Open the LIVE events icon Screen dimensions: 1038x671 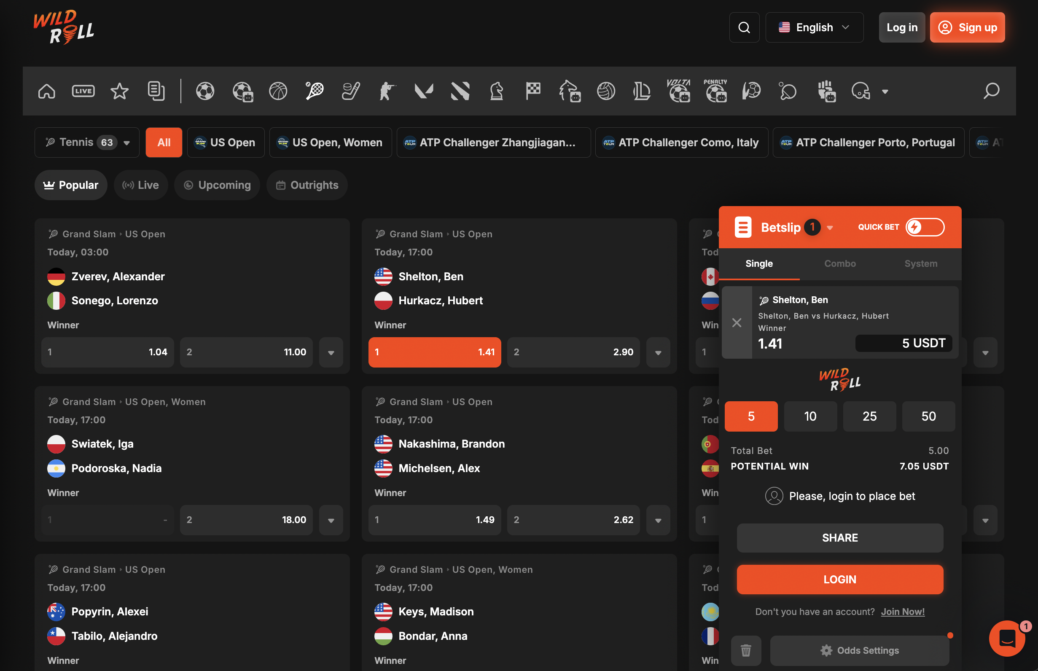click(83, 91)
